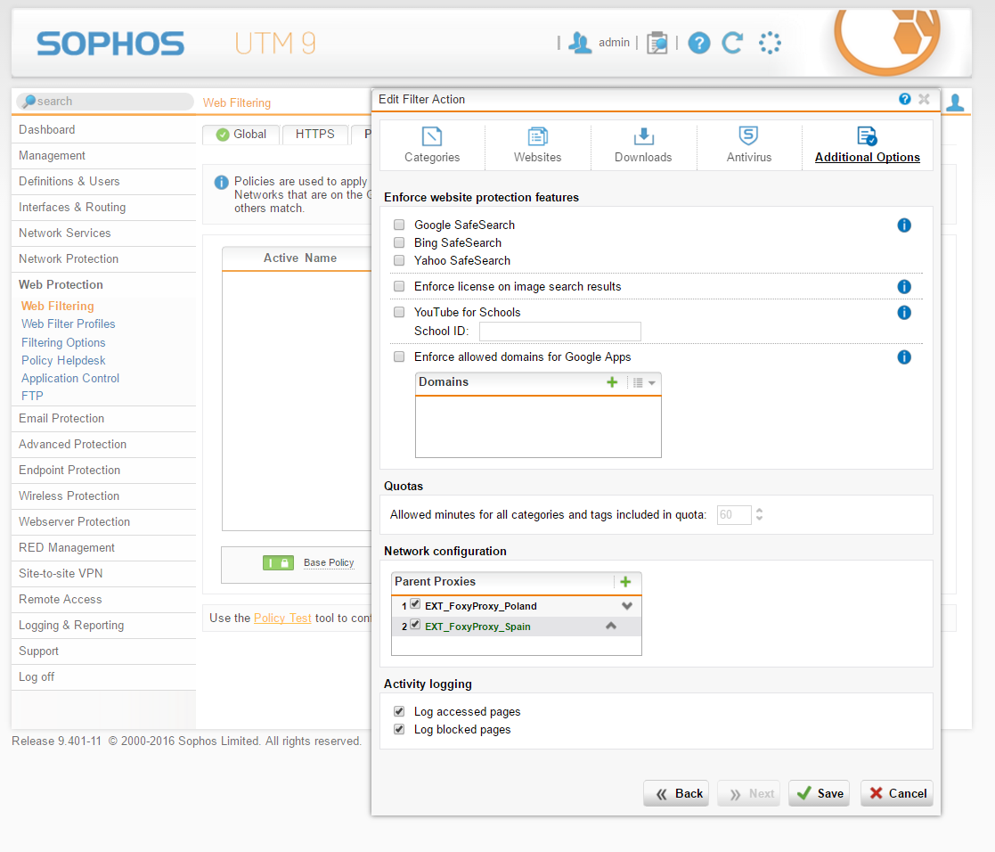Switch to Downloads tab
Viewport: 995px width, 852px height.
pyautogui.click(x=643, y=145)
